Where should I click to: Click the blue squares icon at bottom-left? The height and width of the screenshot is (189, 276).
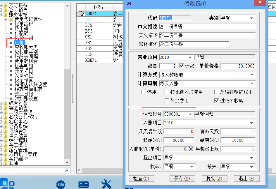coord(8,183)
